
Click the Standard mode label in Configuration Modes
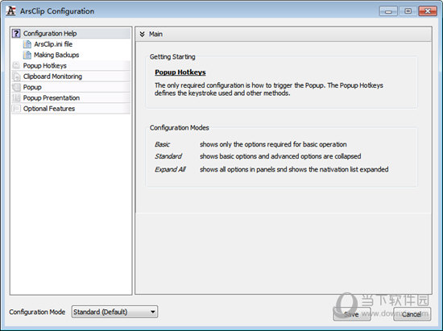point(168,156)
